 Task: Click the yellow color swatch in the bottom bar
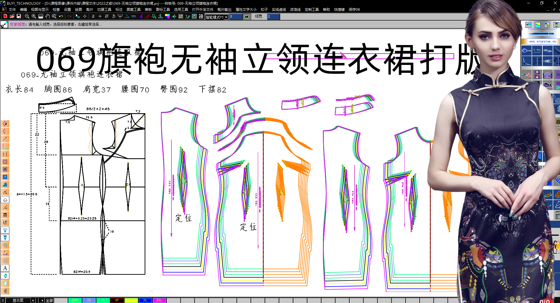pyautogui.click(x=131, y=300)
